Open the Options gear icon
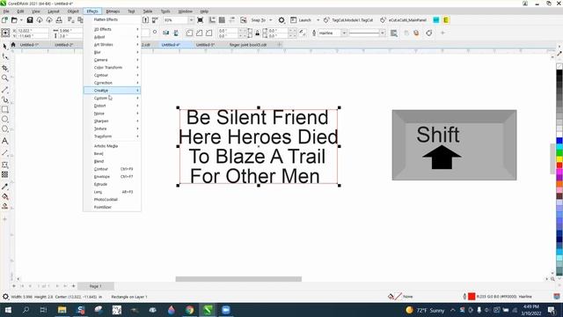This screenshot has width=563, height=317. (x=281, y=20)
